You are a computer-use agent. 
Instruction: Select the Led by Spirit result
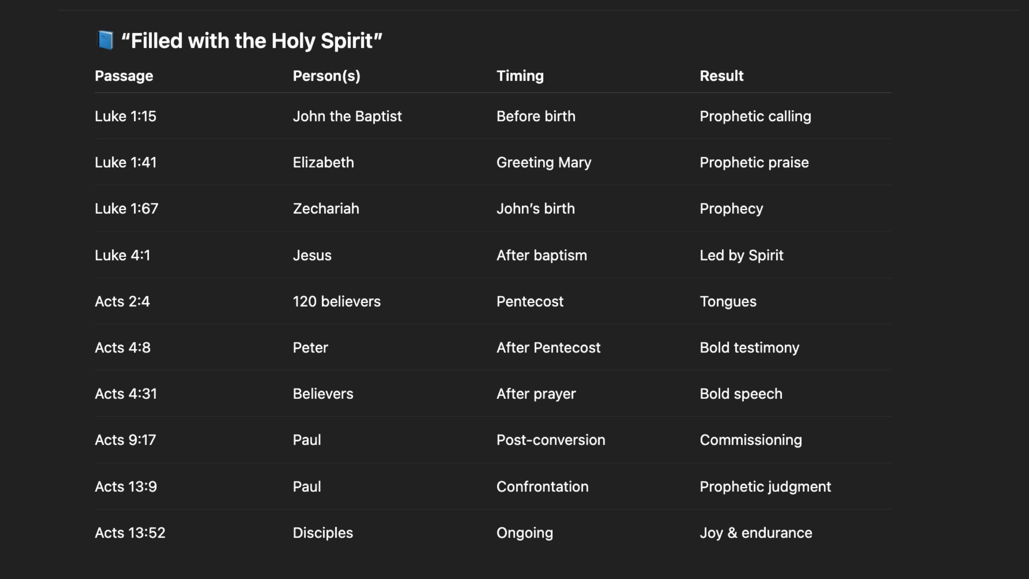pos(741,255)
